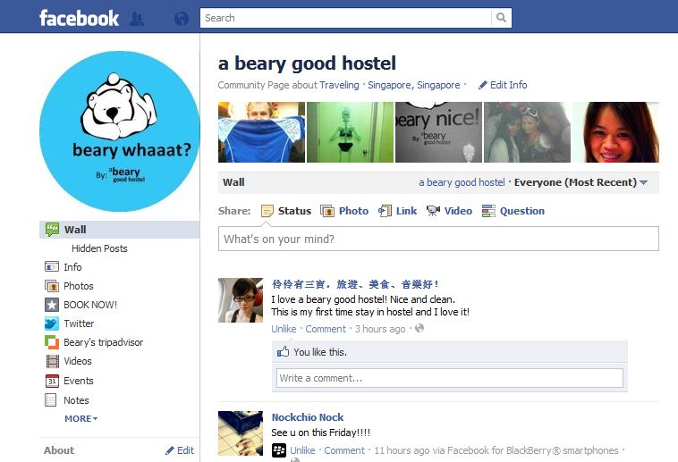Screen dimensions: 678x462
Task: Select the Photo share icon
Action: tap(327, 211)
